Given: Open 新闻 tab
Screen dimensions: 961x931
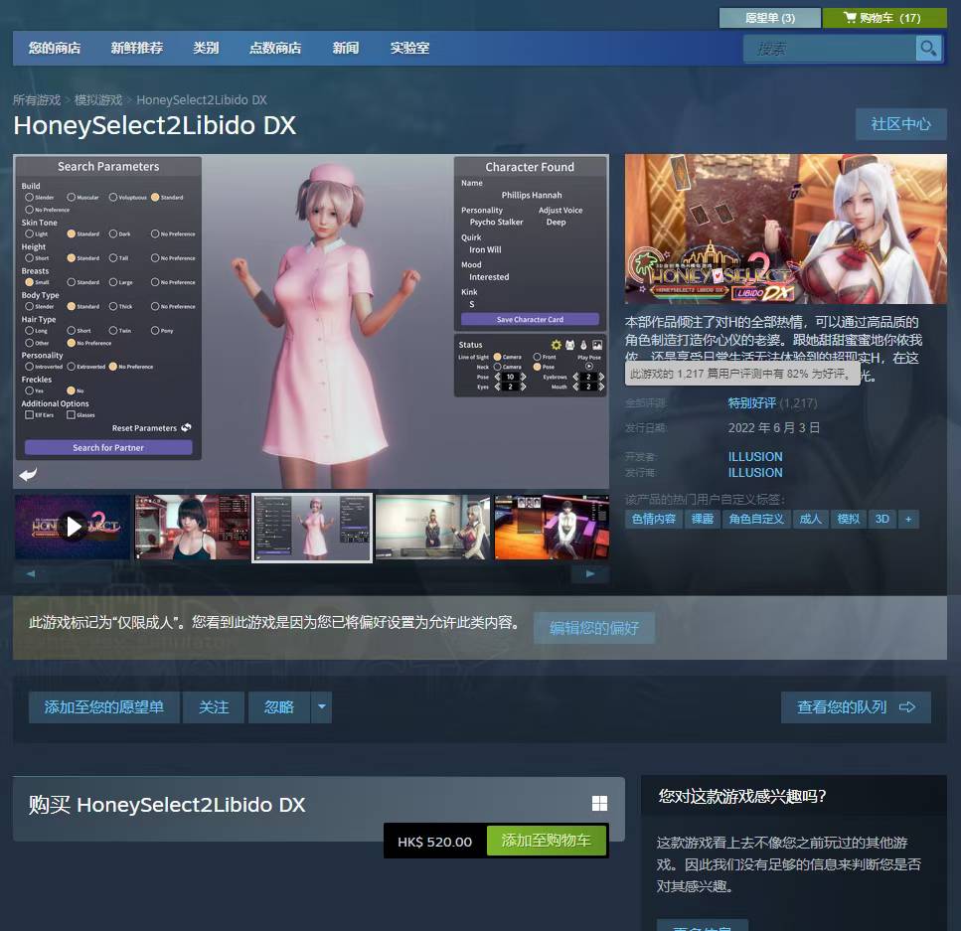Looking at the screenshot, I should pyautogui.click(x=346, y=48).
